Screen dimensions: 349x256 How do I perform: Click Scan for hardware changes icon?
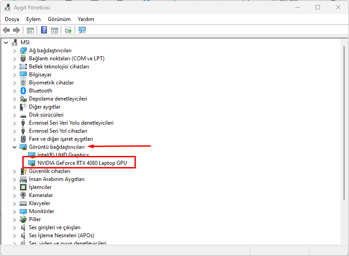click(x=82, y=30)
